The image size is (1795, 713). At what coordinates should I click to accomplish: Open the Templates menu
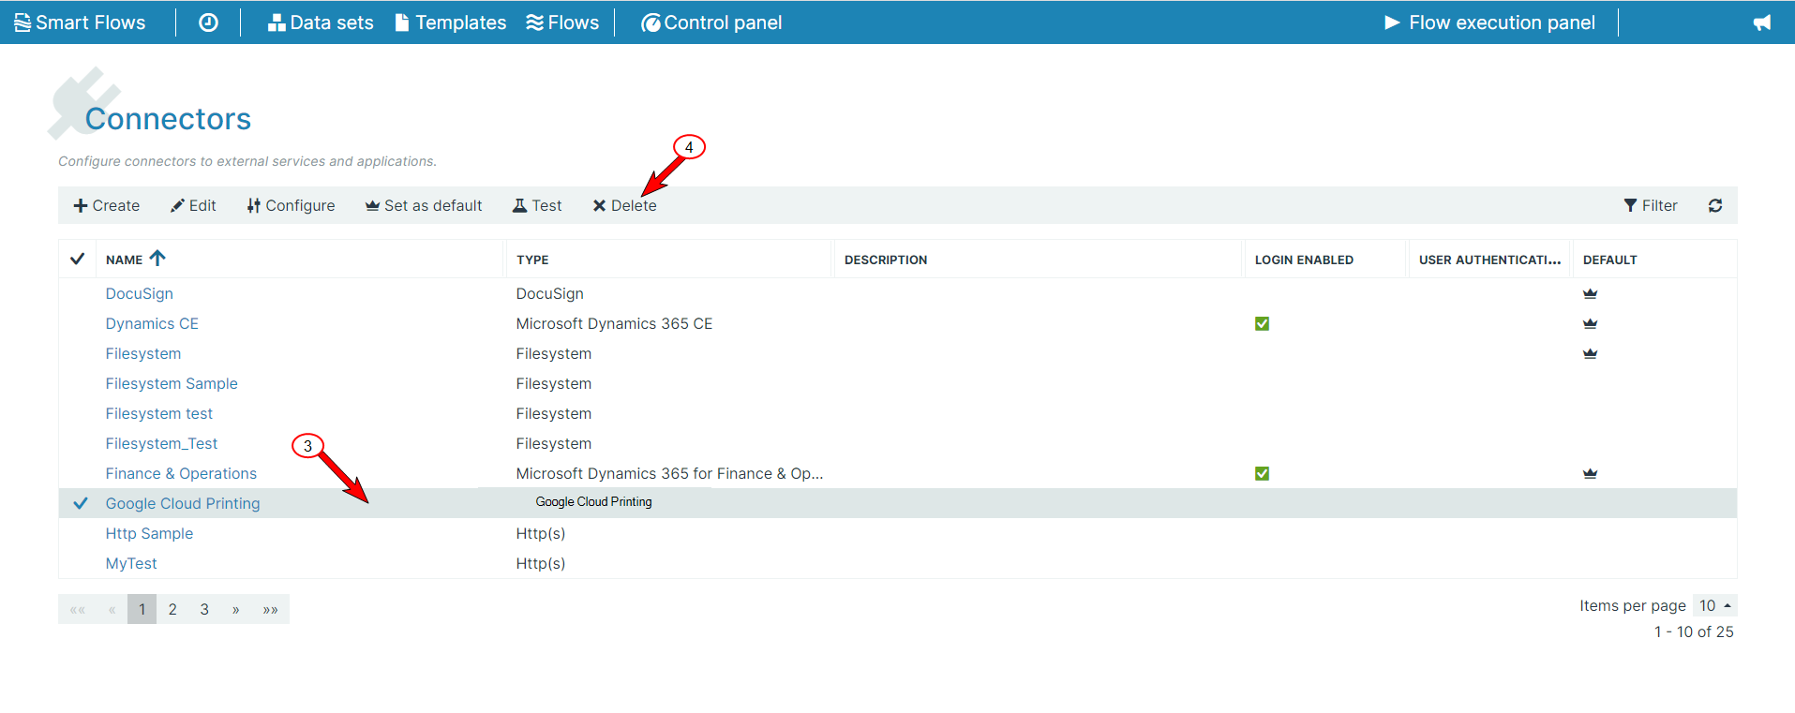(451, 22)
